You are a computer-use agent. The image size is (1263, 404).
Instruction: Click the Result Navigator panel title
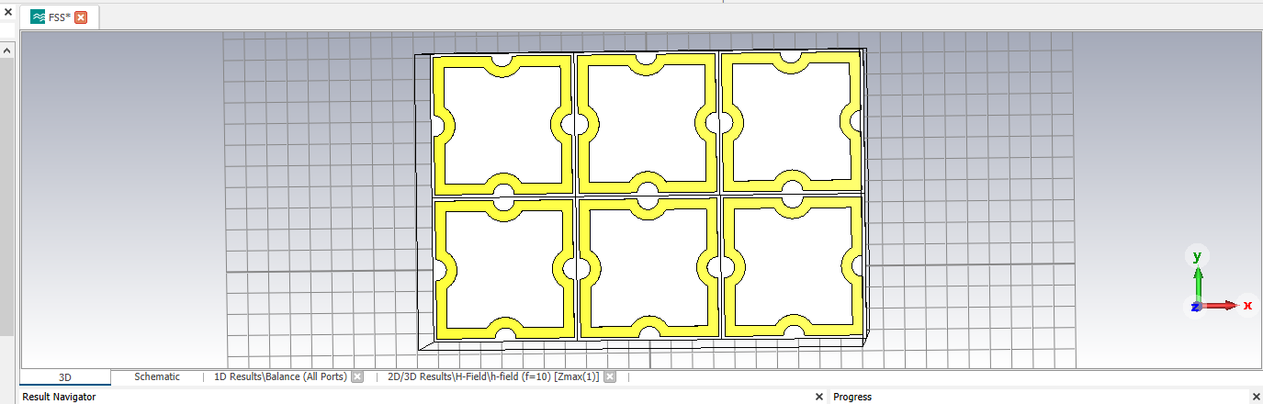tap(59, 397)
